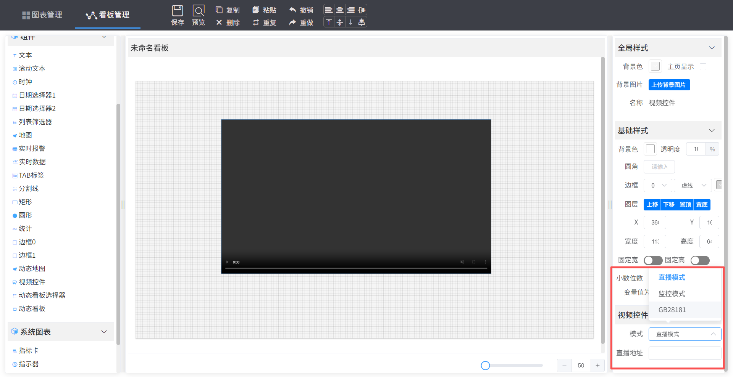The image size is (733, 377).
Task: Click the 上传背景图片 button
Action: click(x=669, y=85)
